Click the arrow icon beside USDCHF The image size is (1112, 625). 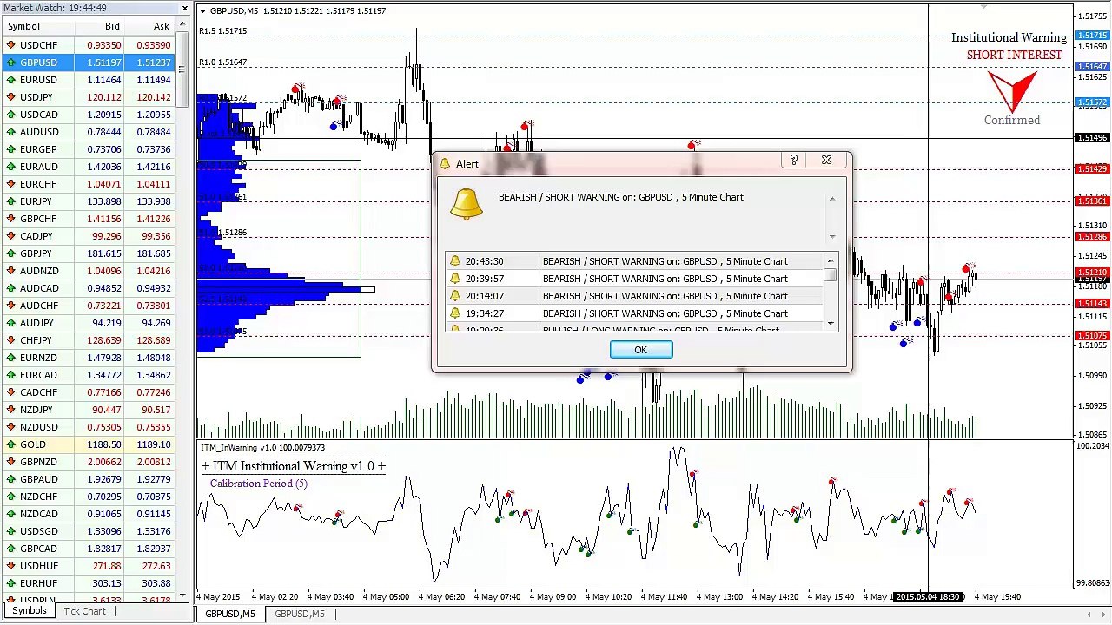10,45
